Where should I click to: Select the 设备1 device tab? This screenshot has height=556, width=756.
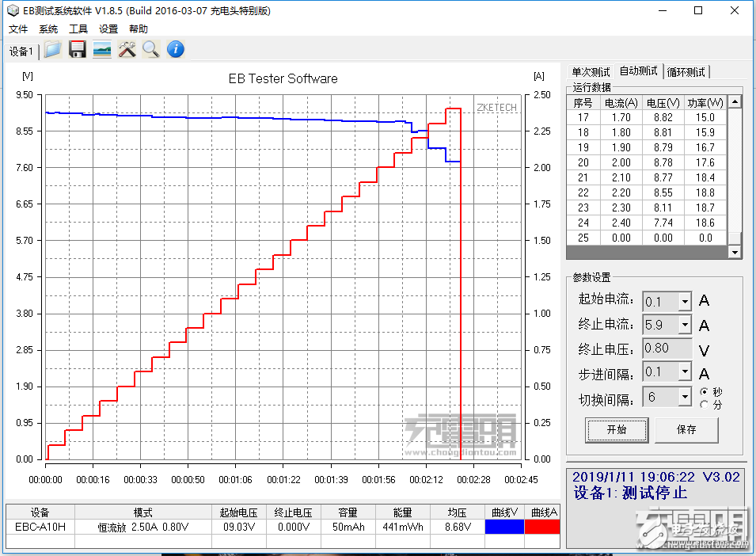coord(21,51)
